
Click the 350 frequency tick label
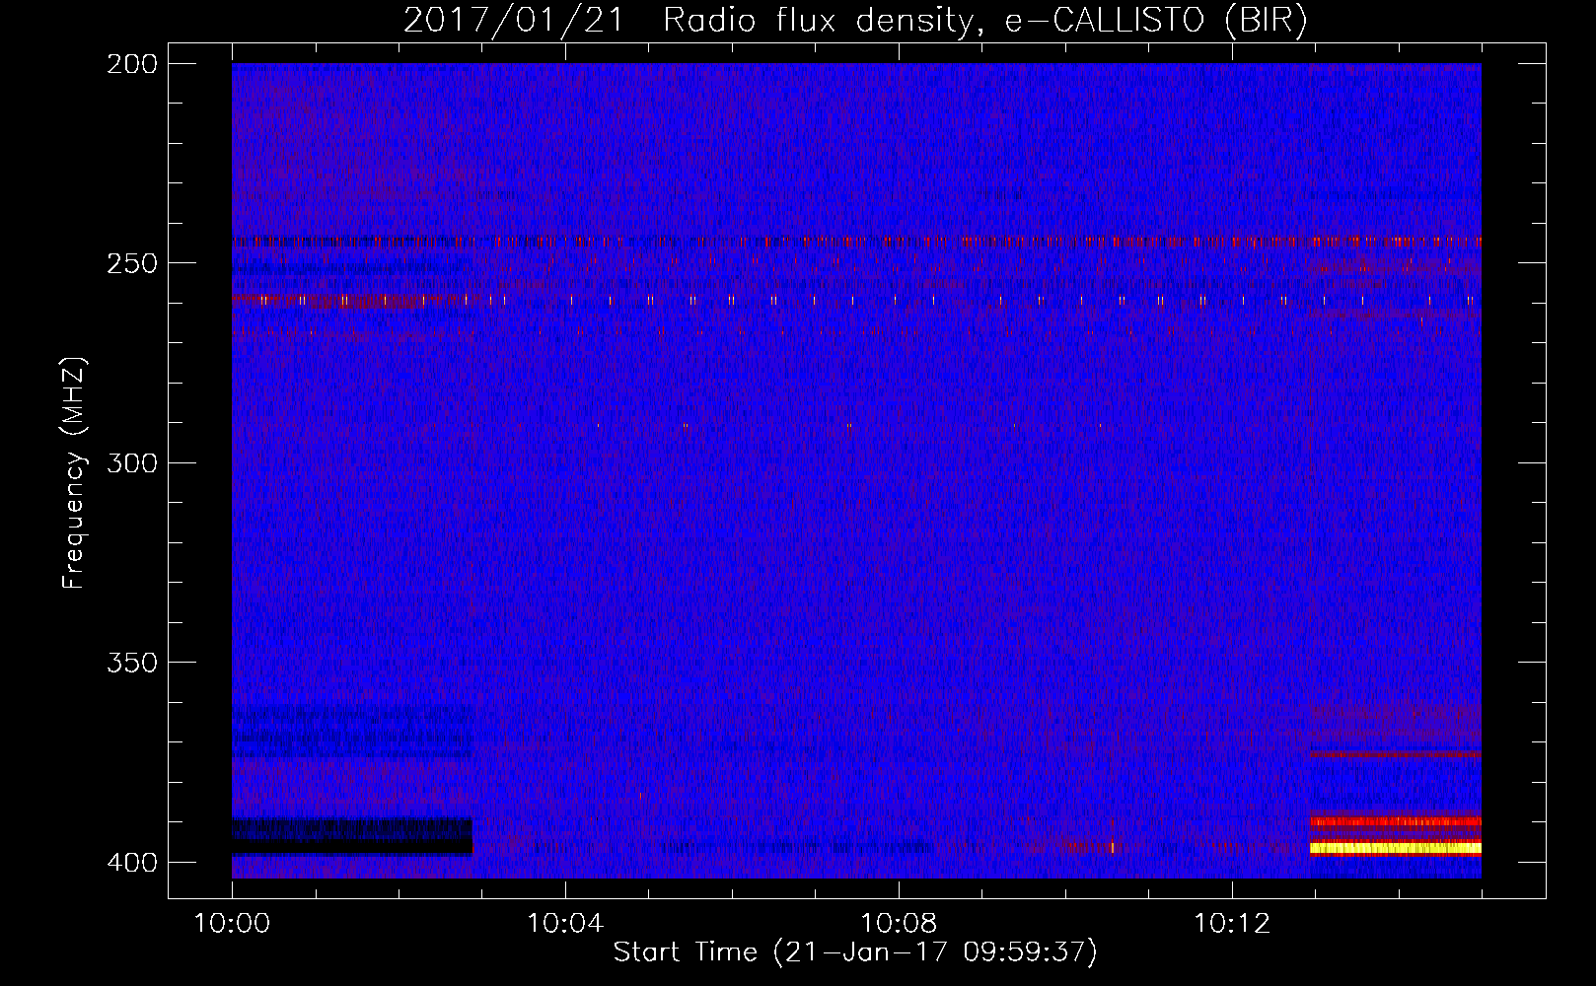[132, 663]
